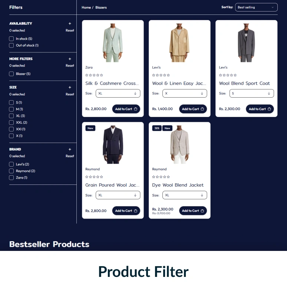Open the Grain Poured Wool Jacket product image
The height and width of the screenshot is (291, 287).
[x=113, y=145]
